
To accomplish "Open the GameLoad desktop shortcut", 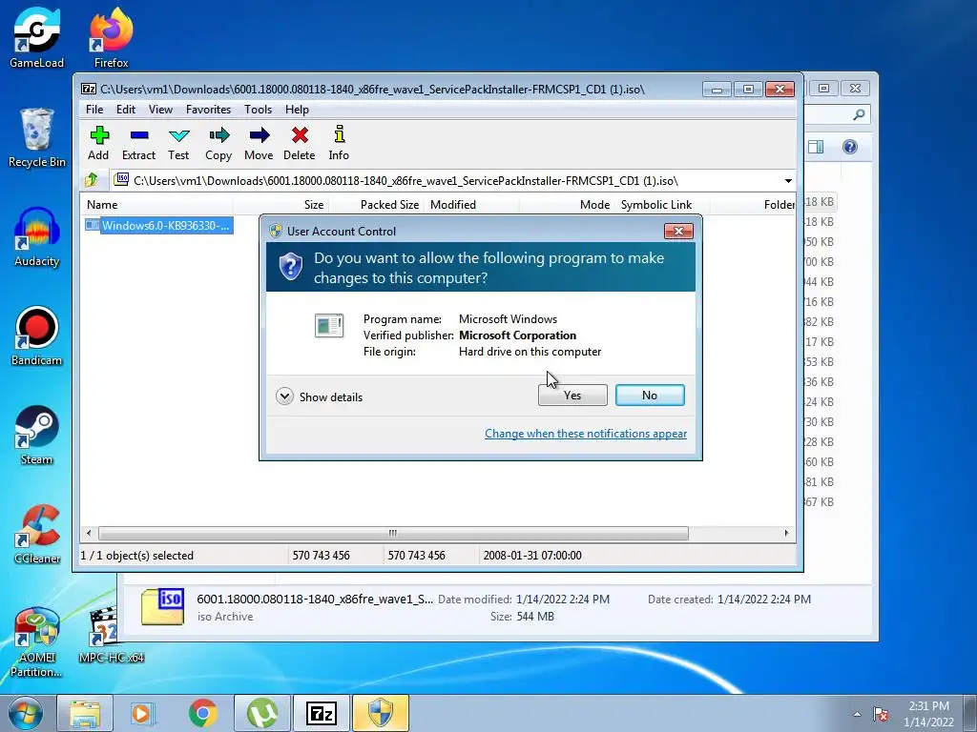I will [37, 37].
